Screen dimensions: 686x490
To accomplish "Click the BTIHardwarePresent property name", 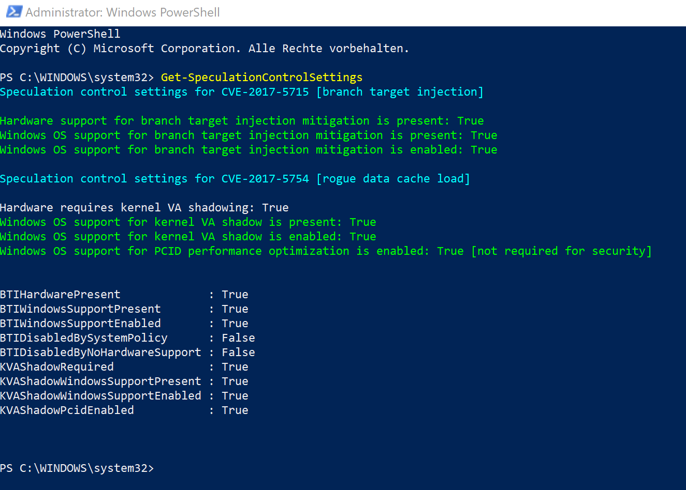I will [60, 295].
